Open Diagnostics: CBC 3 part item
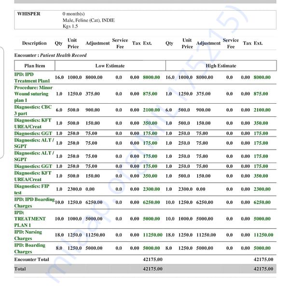The width and height of the screenshot is (291, 289). click(x=33, y=110)
